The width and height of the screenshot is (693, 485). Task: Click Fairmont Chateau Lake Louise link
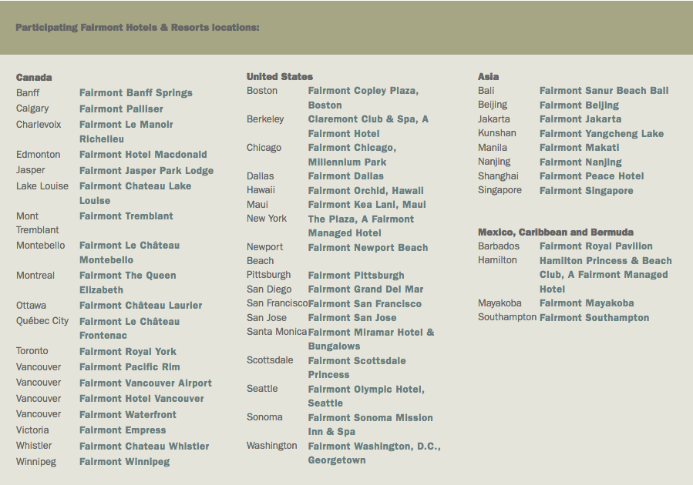135,193
